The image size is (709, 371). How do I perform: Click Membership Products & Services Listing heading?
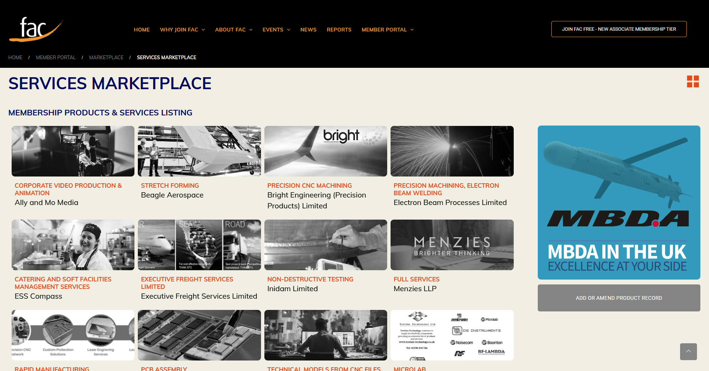(x=100, y=112)
